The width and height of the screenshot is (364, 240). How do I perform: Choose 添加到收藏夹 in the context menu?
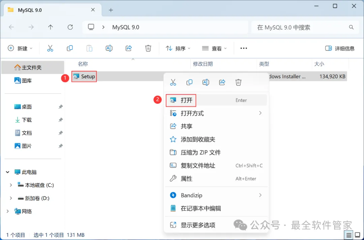216,139
